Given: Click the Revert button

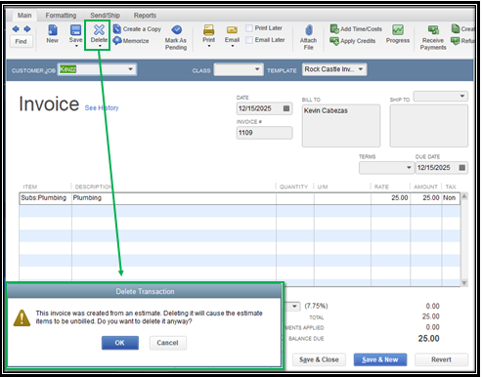Looking at the screenshot, I should click(441, 359).
